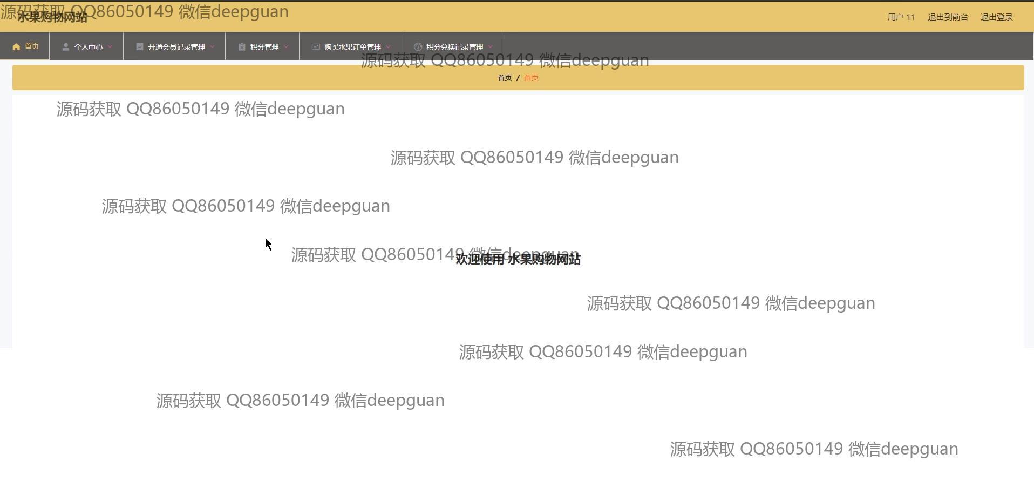Expand the 开通会员记录管理 dropdown arrow

coord(212,47)
